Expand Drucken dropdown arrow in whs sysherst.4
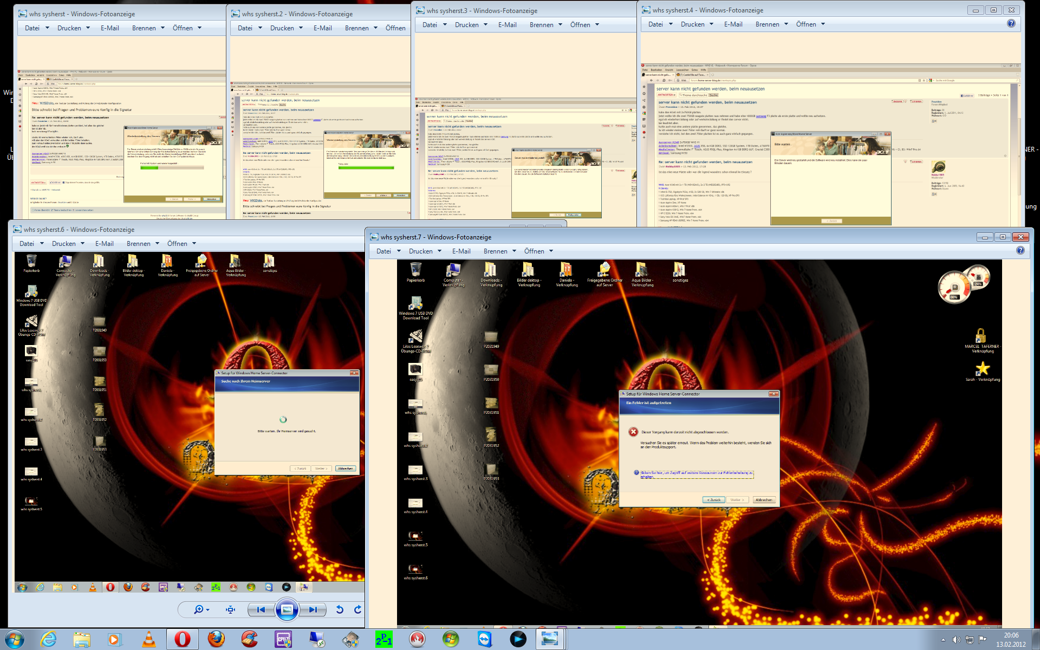The height and width of the screenshot is (650, 1040). tap(711, 24)
